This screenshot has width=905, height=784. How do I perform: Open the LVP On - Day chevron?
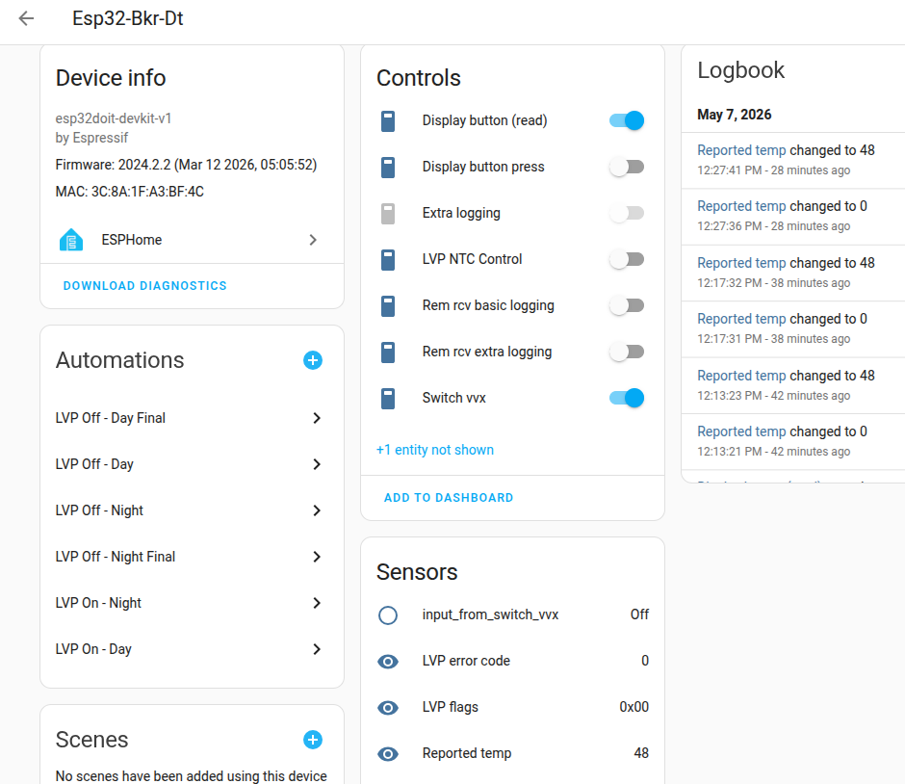pos(317,649)
